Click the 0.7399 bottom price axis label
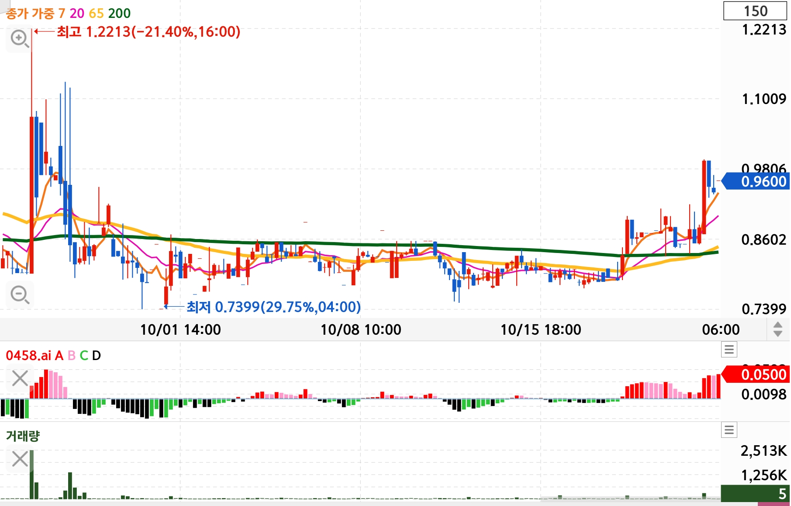This screenshot has height=506, width=791. pos(764,309)
